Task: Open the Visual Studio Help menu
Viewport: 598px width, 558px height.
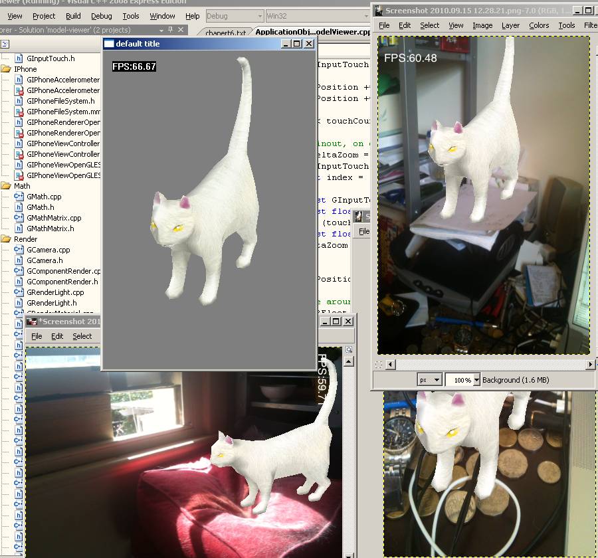Action: (x=193, y=16)
